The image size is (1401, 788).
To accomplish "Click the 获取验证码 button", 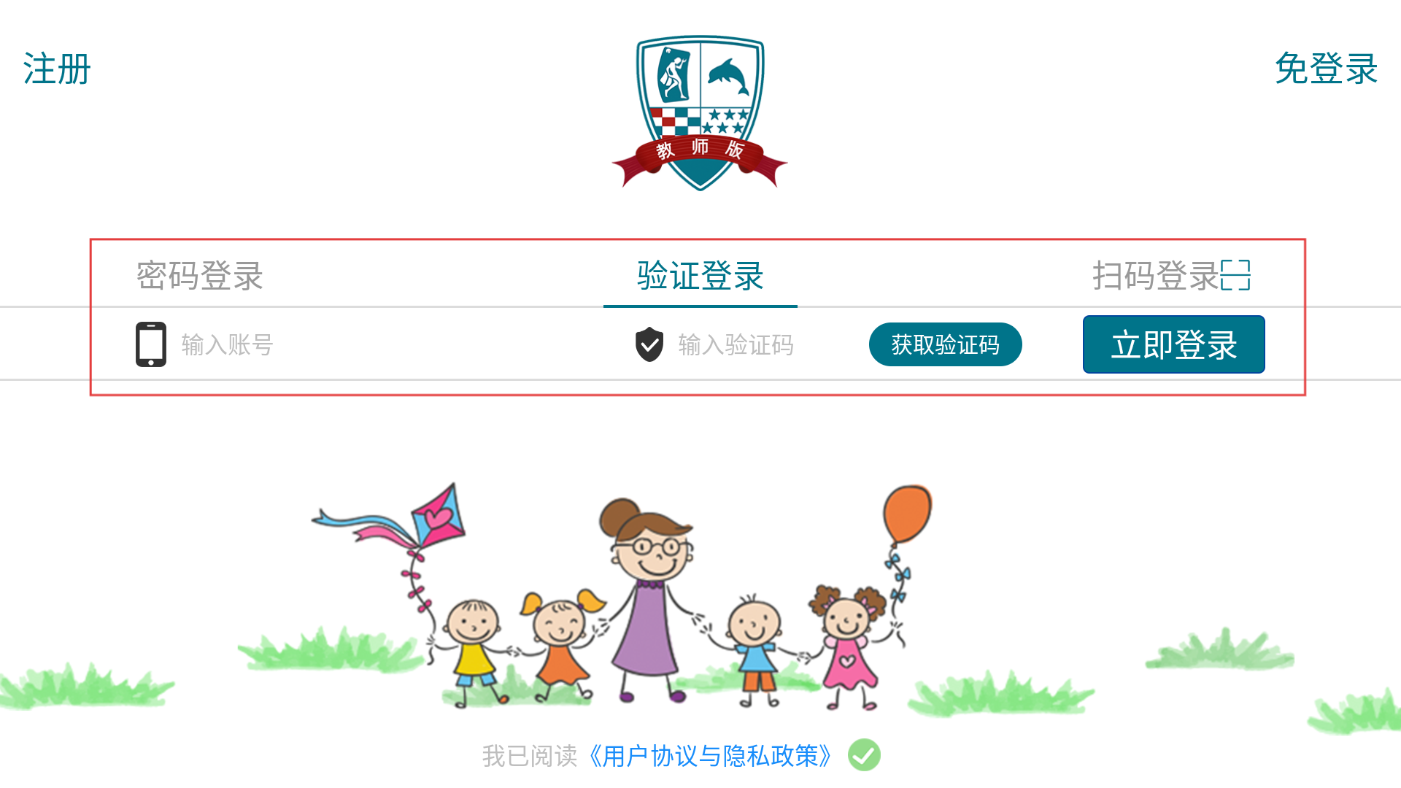I will [946, 344].
